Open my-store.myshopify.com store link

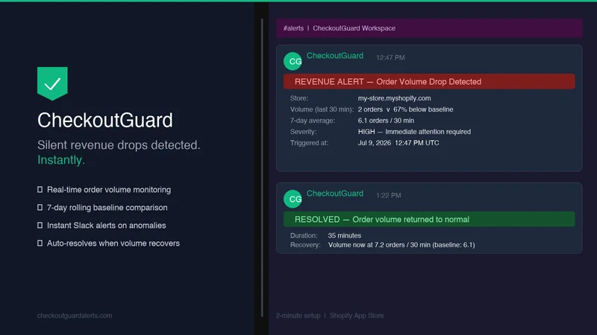point(395,98)
